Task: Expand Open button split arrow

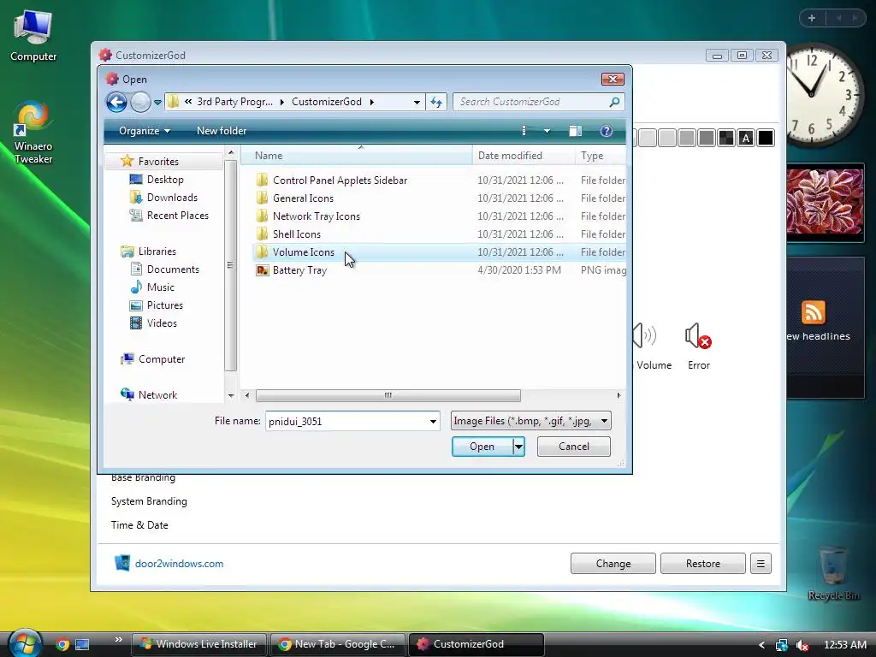Action: pos(518,447)
